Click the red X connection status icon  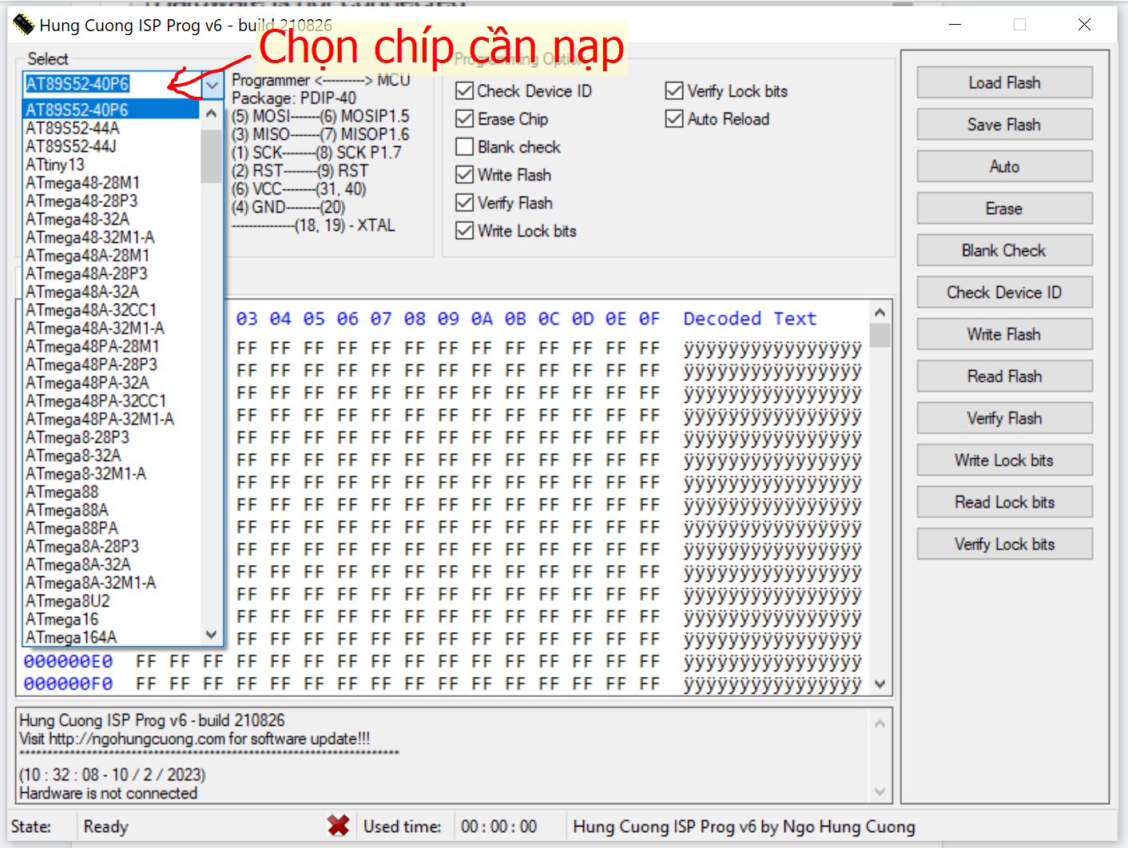(339, 826)
